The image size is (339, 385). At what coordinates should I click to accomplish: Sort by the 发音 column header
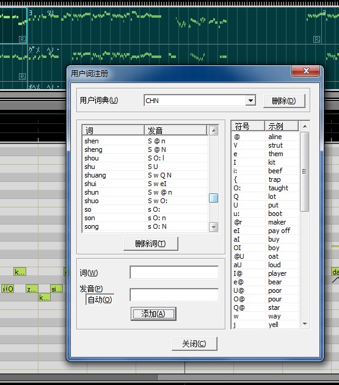pyautogui.click(x=175, y=130)
